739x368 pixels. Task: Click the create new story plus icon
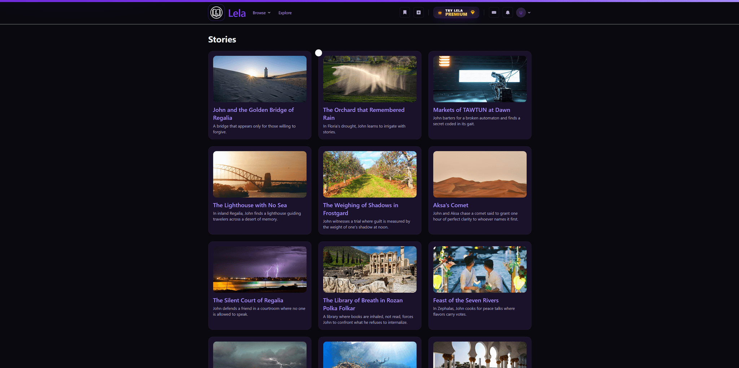click(418, 12)
